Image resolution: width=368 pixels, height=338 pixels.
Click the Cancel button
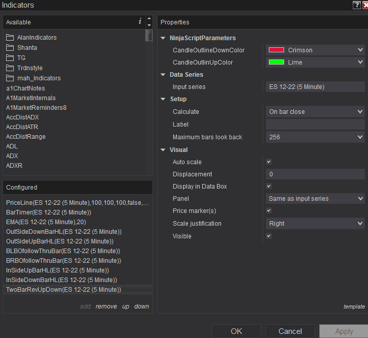point(290,331)
